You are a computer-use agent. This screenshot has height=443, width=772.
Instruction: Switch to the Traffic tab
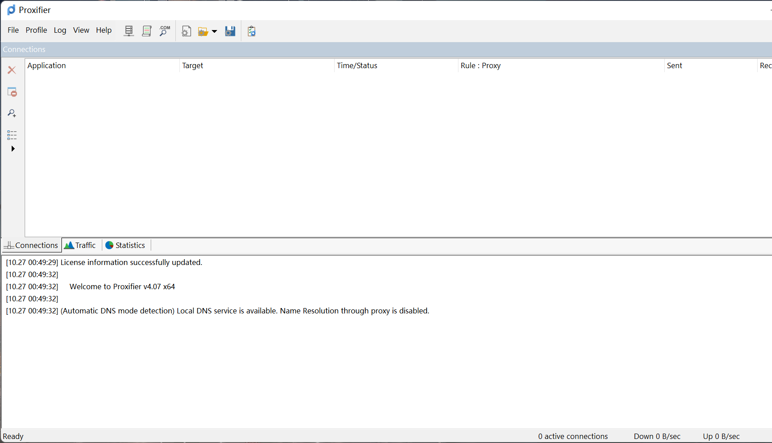coord(81,245)
